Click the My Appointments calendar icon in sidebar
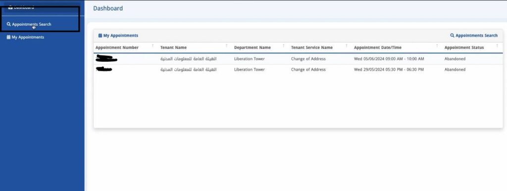 pos(9,37)
